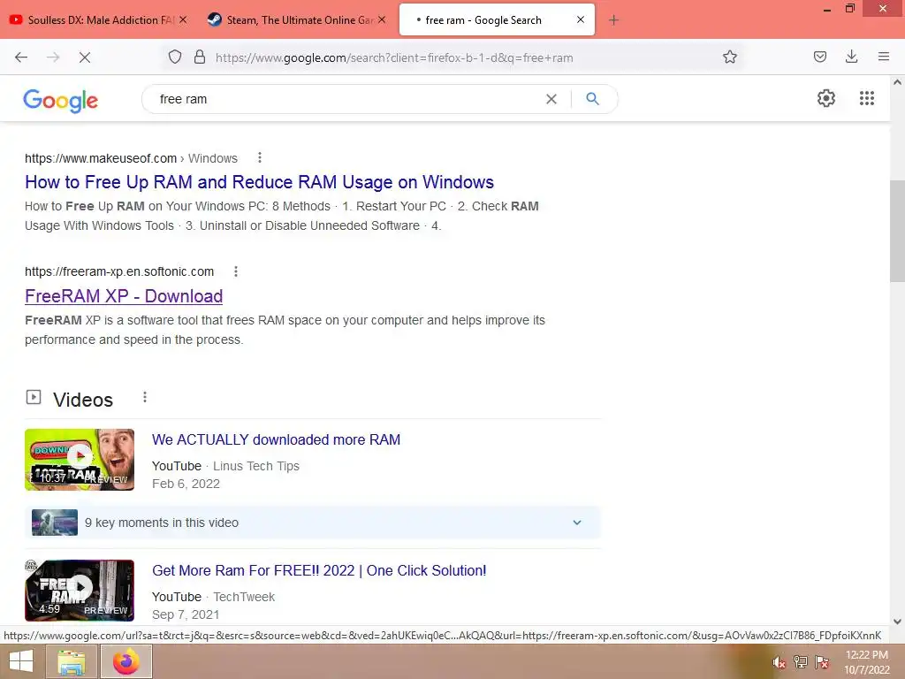Click the 'TechTweek' channel name

click(x=244, y=597)
